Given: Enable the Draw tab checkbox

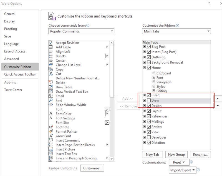Looking at the screenshot, I should [149, 100].
